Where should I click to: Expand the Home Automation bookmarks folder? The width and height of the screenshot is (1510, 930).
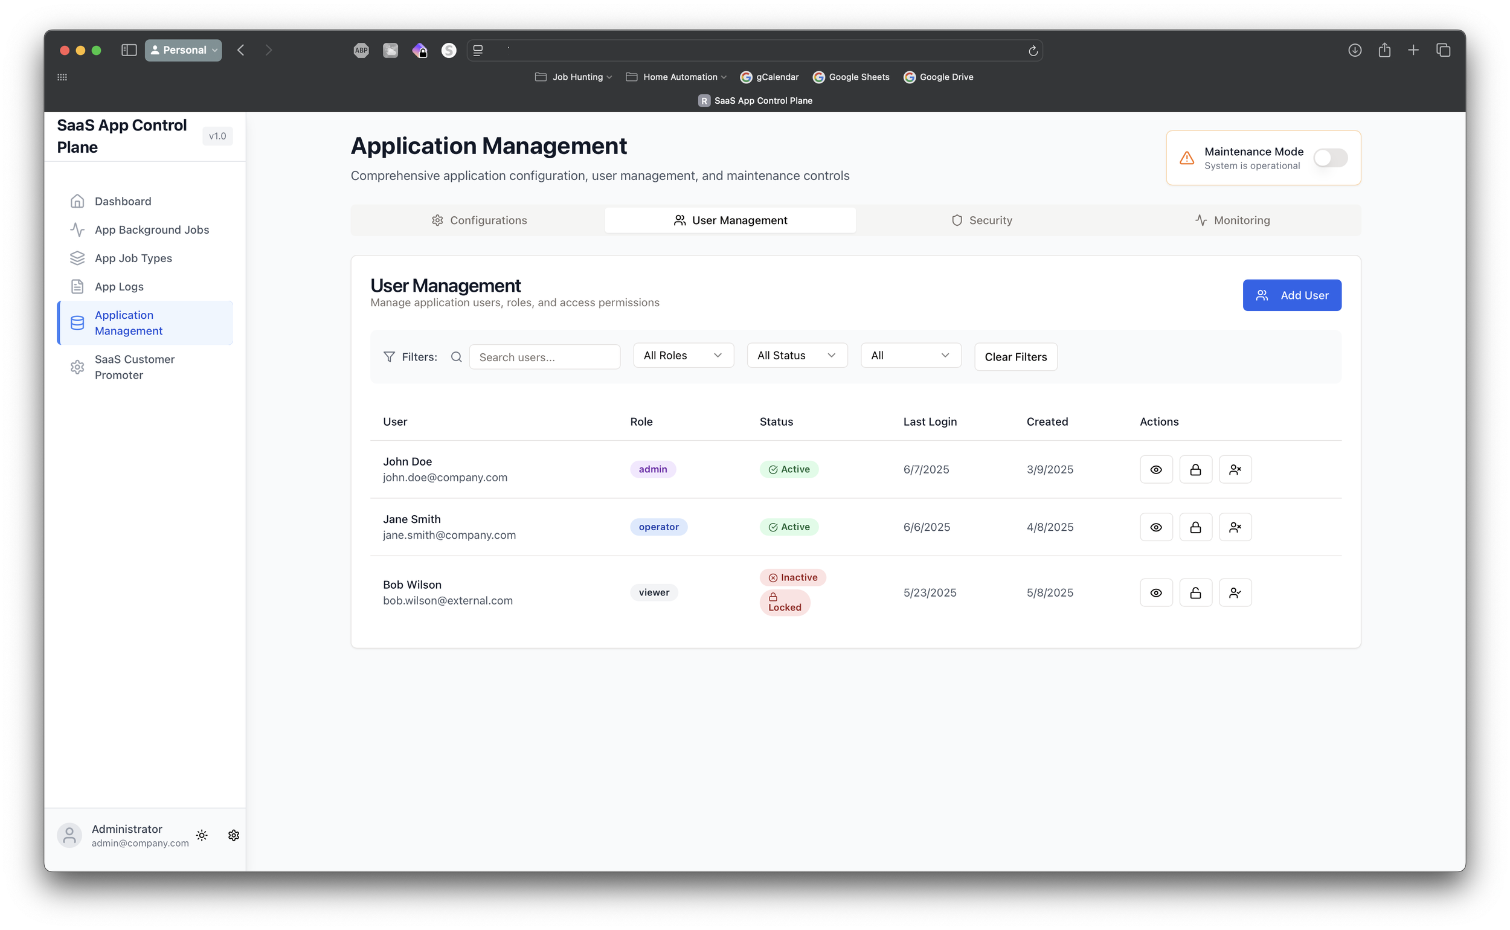[676, 77]
